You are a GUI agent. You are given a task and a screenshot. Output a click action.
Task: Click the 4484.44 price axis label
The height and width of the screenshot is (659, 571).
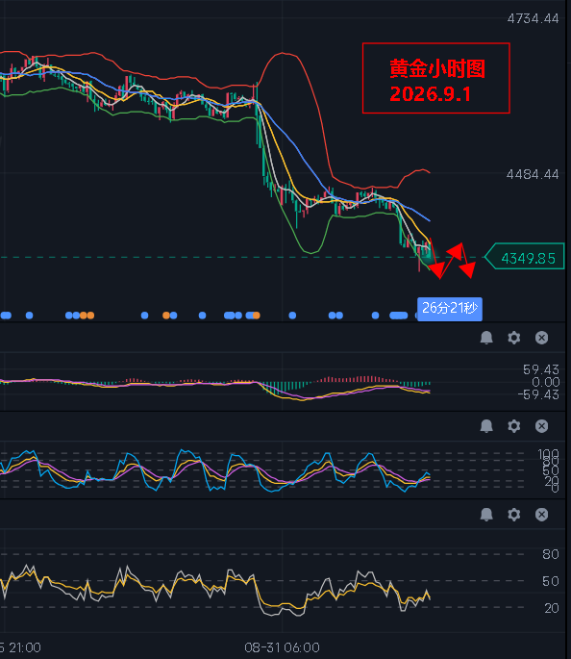[x=533, y=174]
